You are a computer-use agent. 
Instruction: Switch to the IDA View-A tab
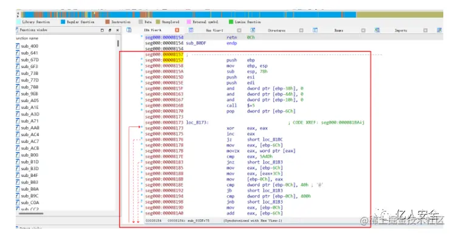click(x=153, y=30)
